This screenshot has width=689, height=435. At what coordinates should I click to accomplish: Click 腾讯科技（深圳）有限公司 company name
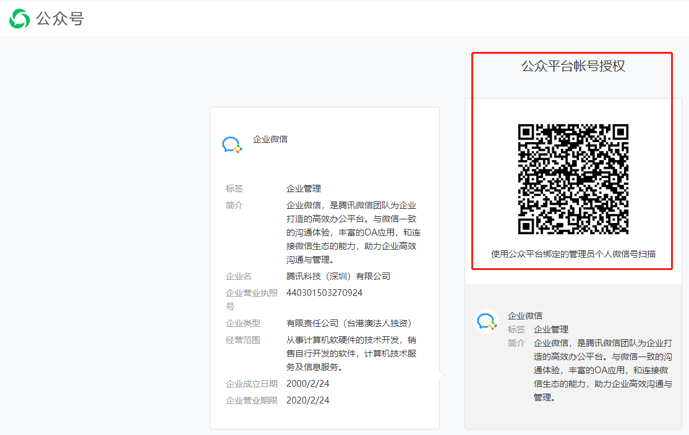click(x=338, y=277)
